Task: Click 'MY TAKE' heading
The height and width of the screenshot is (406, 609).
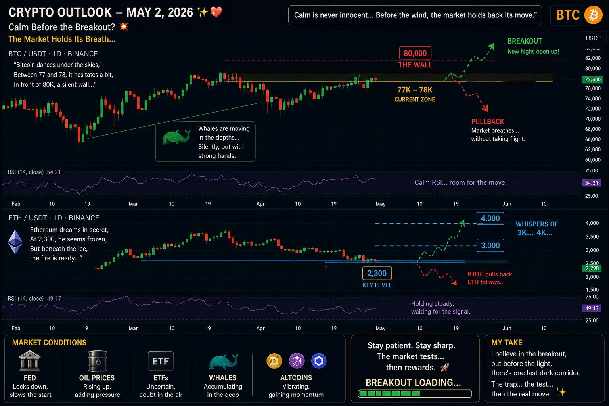Action: [507, 343]
